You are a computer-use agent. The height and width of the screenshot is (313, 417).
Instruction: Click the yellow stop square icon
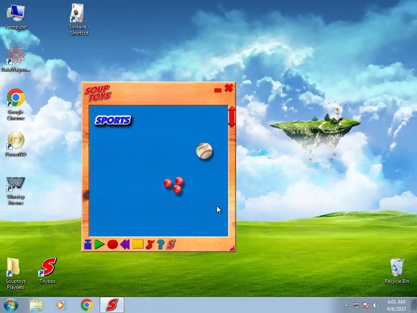138,244
